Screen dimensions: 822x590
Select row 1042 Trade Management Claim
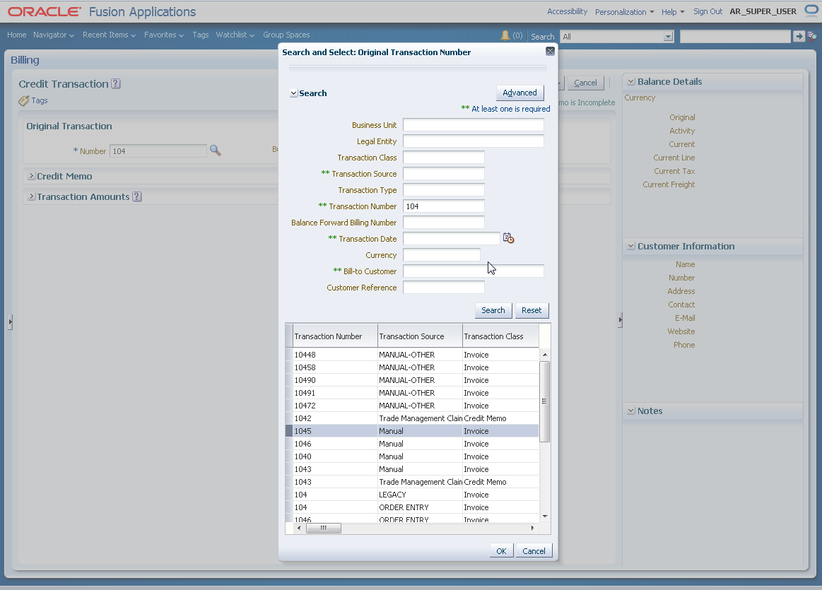click(x=412, y=418)
